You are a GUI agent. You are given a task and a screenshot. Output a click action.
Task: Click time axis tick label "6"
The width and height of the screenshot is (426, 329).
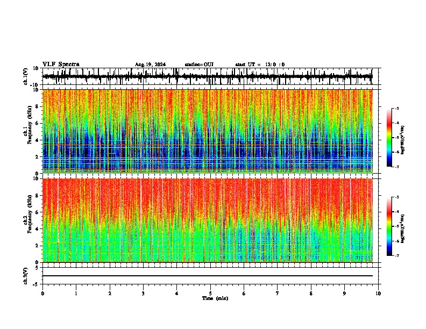tap(244, 294)
